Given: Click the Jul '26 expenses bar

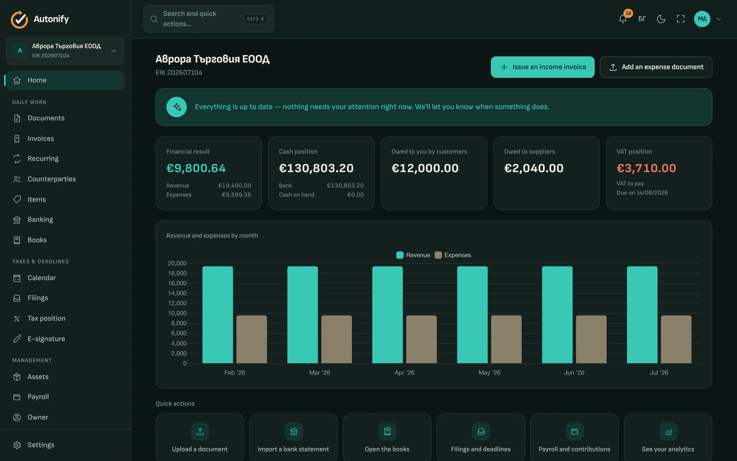Looking at the screenshot, I should [676, 339].
